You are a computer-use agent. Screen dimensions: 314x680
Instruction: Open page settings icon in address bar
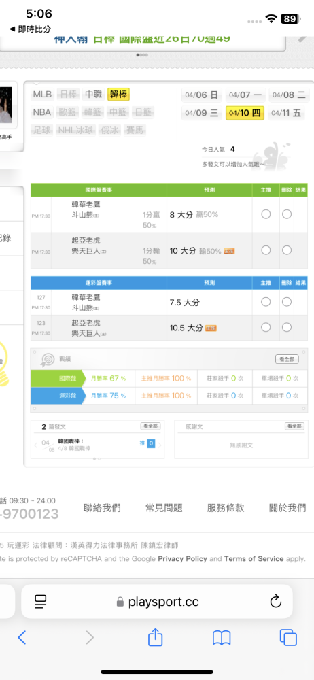pos(40,601)
